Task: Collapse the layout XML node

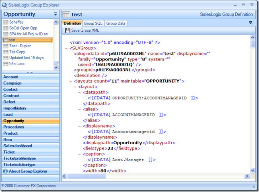Action: pos(75,87)
